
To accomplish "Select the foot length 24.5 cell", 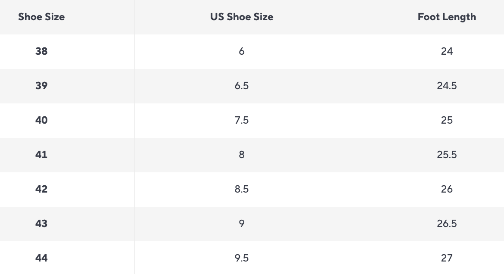I will [x=447, y=86].
